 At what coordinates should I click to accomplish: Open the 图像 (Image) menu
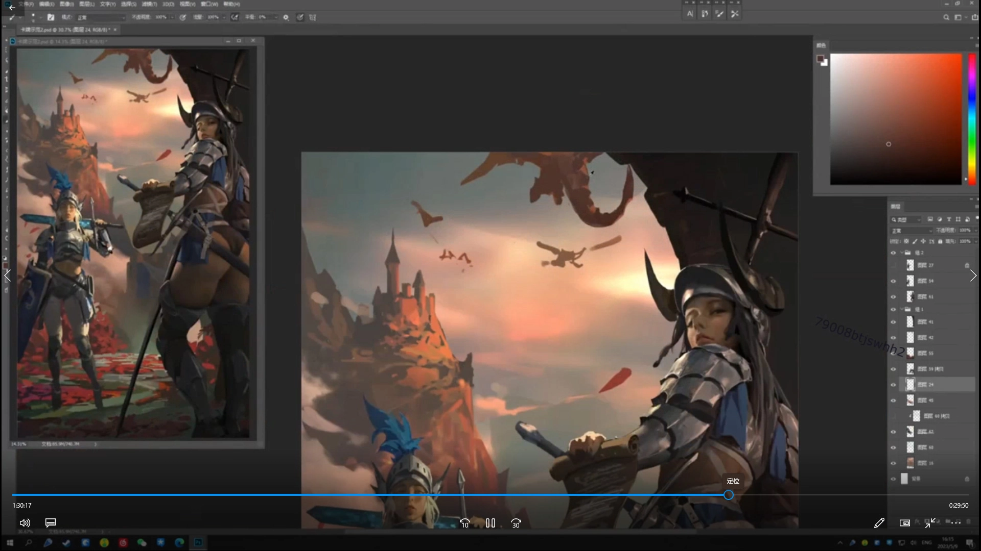click(x=66, y=4)
